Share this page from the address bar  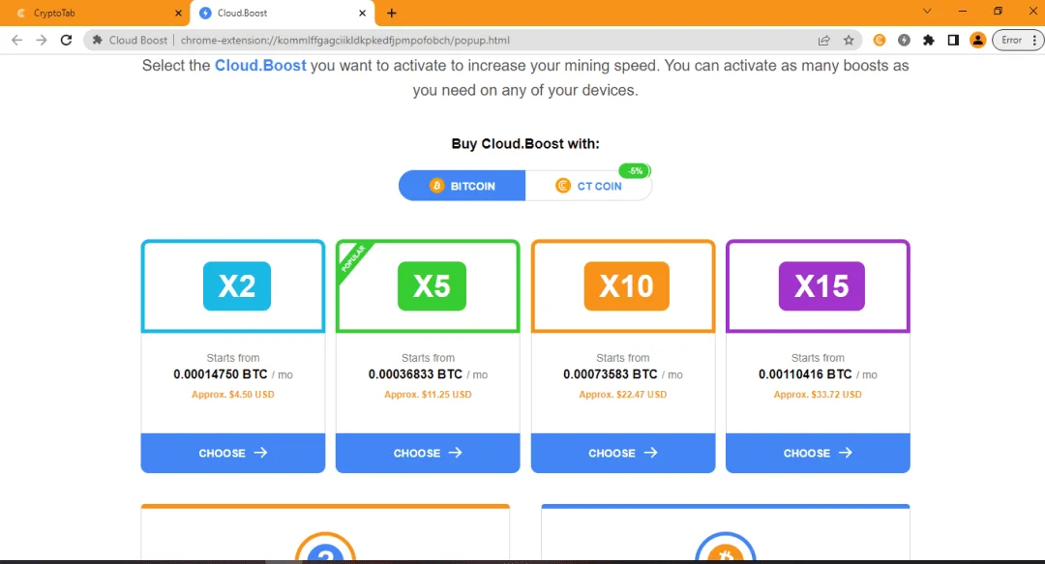[x=823, y=40]
